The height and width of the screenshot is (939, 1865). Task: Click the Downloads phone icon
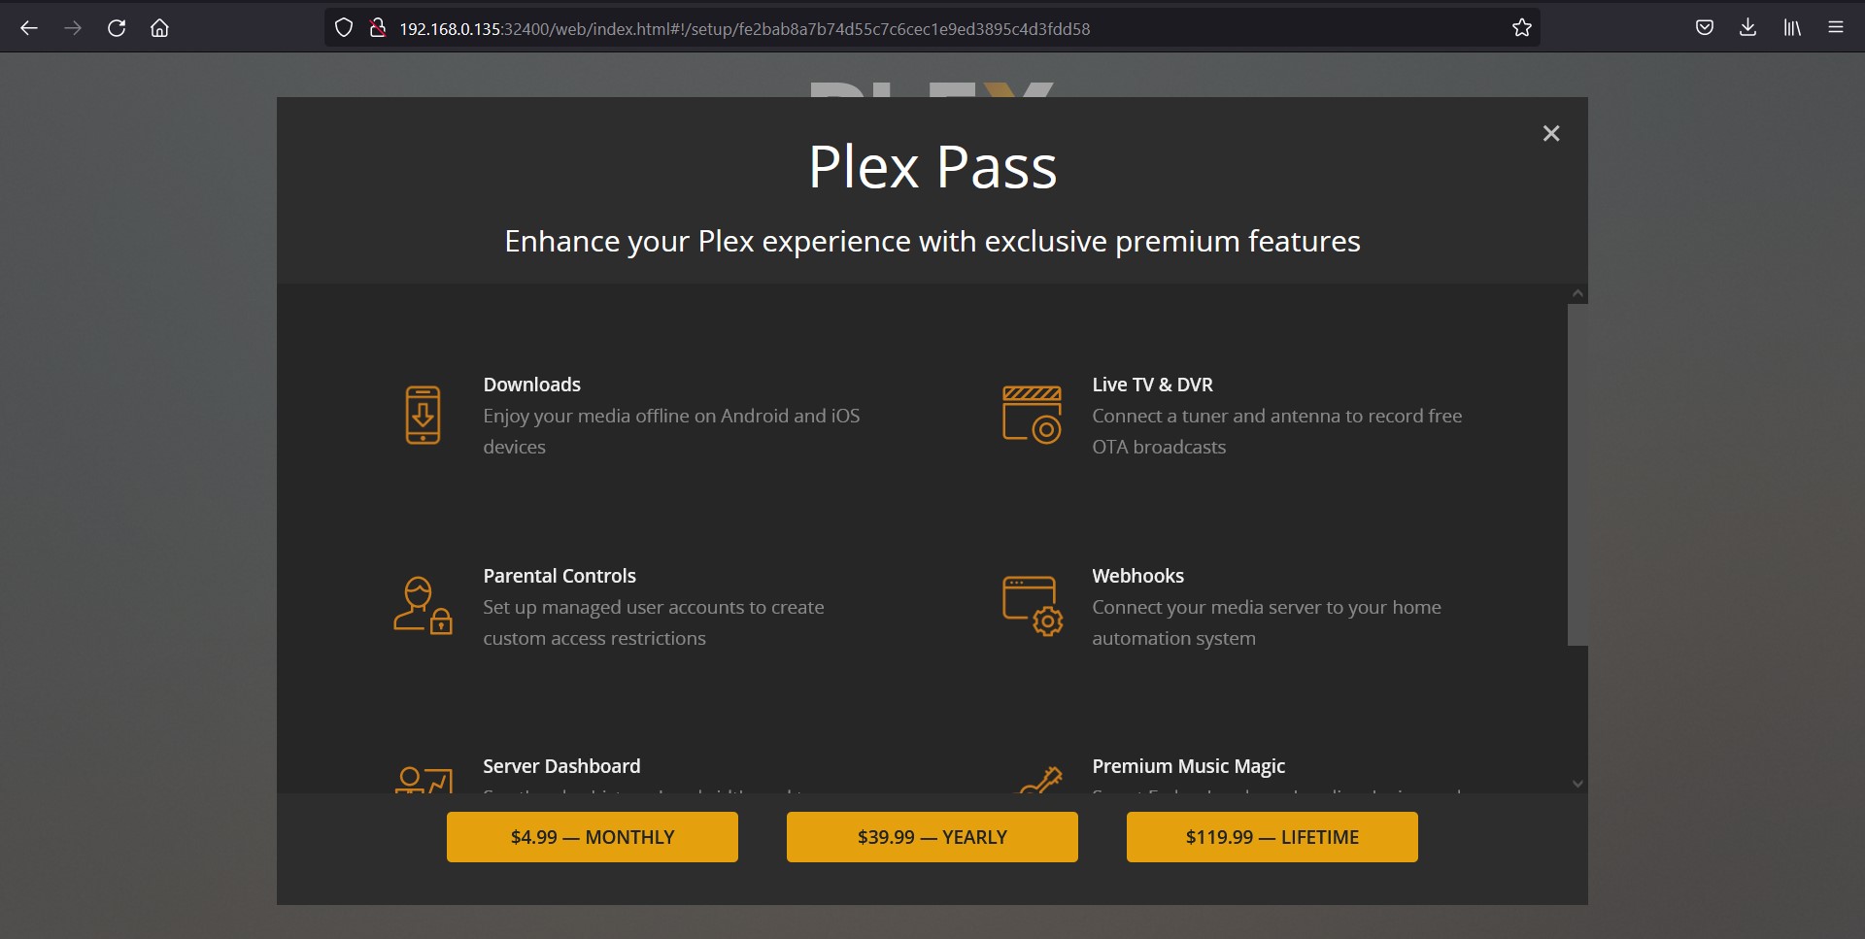click(x=423, y=415)
